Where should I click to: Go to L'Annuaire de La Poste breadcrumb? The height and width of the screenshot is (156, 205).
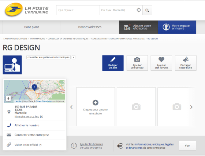(15, 39)
